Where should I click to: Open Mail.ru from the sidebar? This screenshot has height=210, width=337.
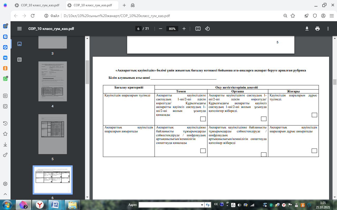click(x=5, y=26)
